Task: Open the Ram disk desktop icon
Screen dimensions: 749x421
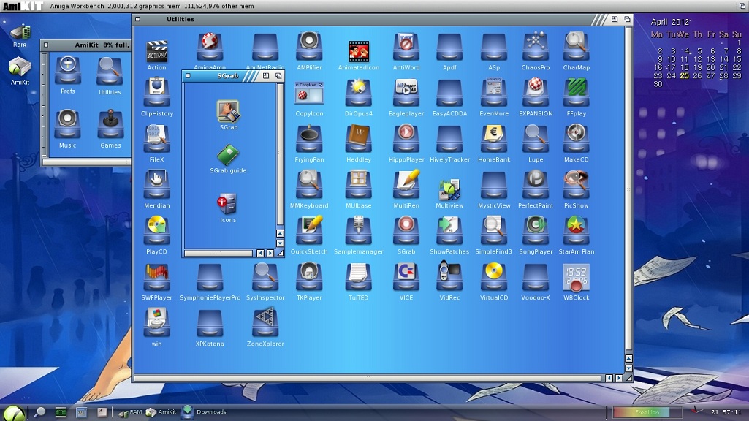Action: 20,32
